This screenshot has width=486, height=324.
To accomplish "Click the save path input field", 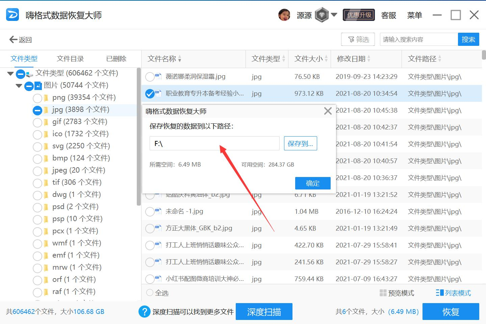I will pos(214,144).
